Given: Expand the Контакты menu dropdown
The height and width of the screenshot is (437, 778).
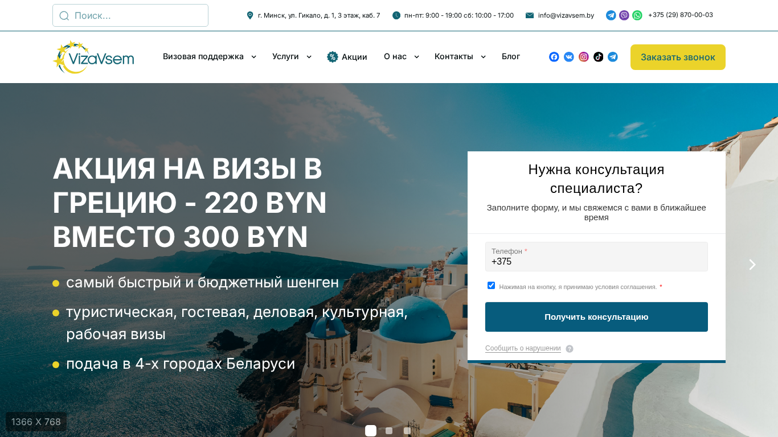Looking at the screenshot, I should (460, 57).
